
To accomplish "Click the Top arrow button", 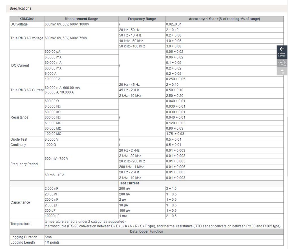I will [282, 71].
